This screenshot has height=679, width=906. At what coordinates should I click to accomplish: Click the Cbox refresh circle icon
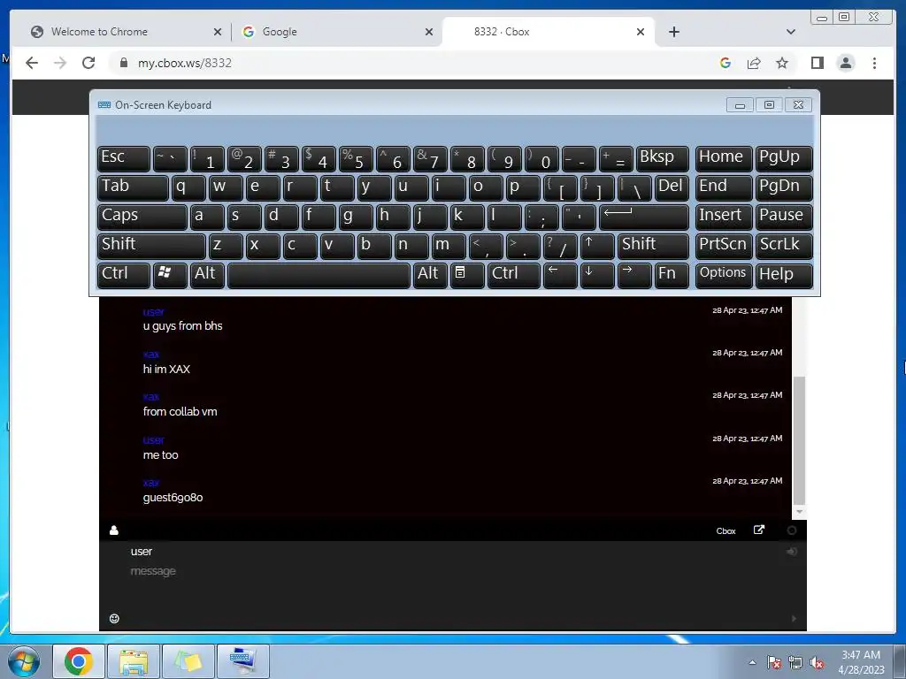[x=792, y=530]
